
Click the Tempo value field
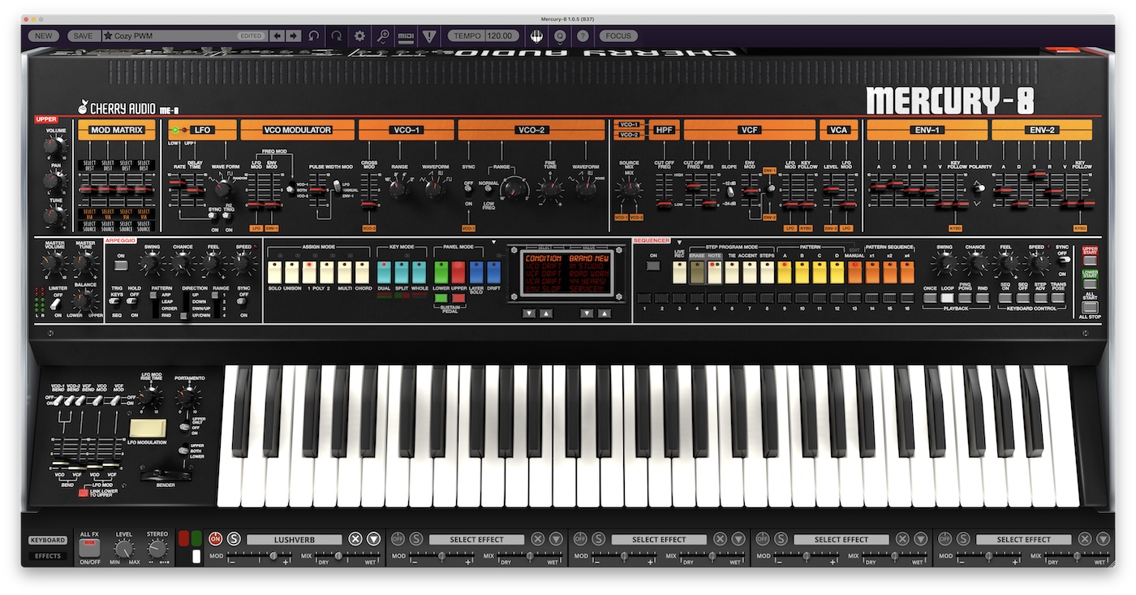[x=502, y=36]
